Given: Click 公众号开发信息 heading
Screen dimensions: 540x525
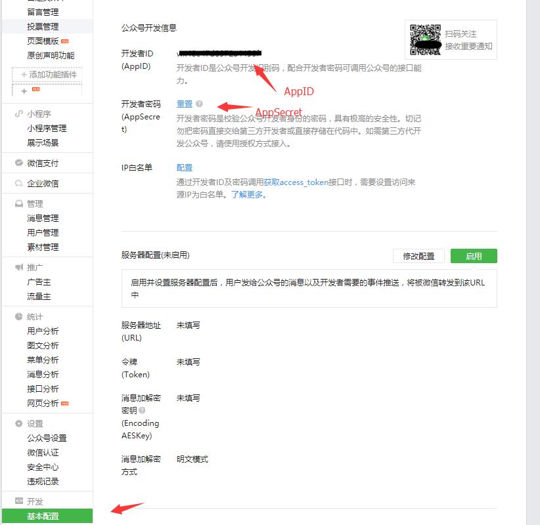Looking at the screenshot, I should coord(148,28).
